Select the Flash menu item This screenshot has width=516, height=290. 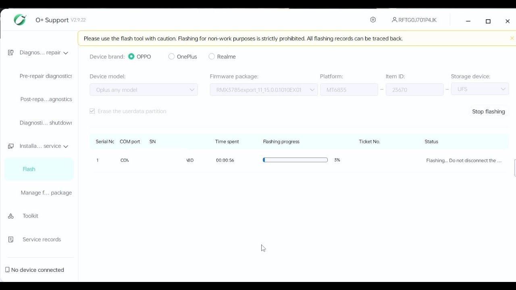(39, 169)
